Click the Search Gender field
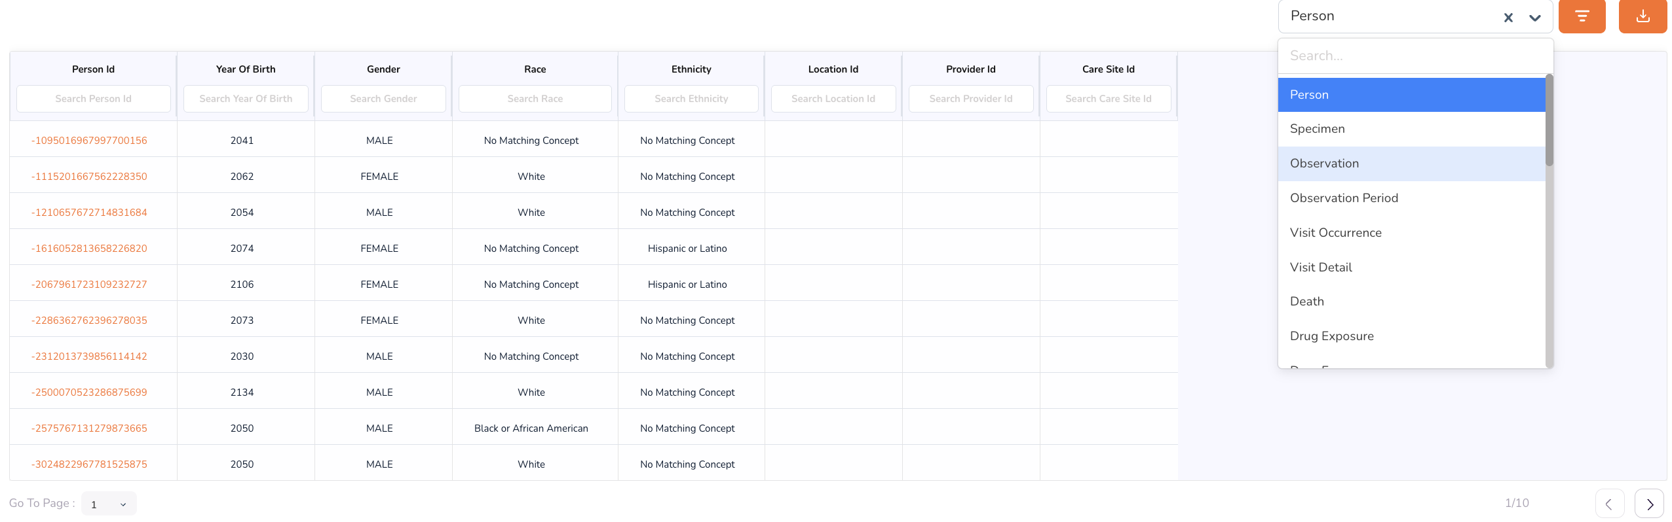The image size is (1672, 522). [383, 99]
